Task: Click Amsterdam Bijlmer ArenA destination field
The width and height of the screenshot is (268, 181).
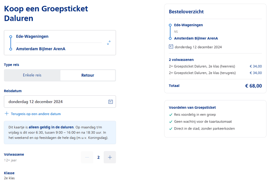Action: coord(41,49)
